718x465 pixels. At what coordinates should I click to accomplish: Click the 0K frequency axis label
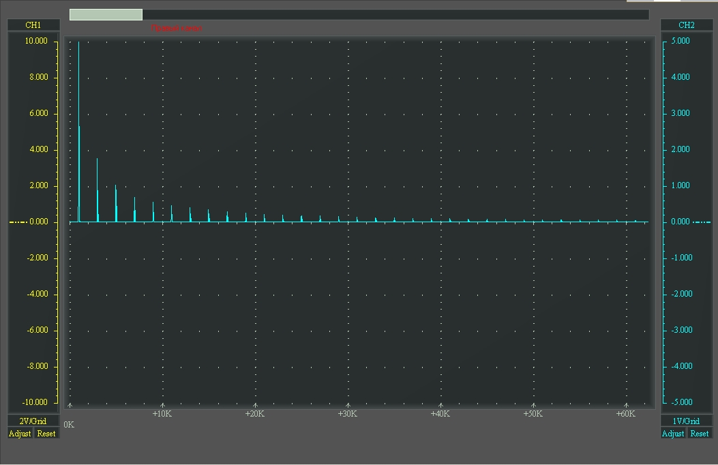[69, 425]
